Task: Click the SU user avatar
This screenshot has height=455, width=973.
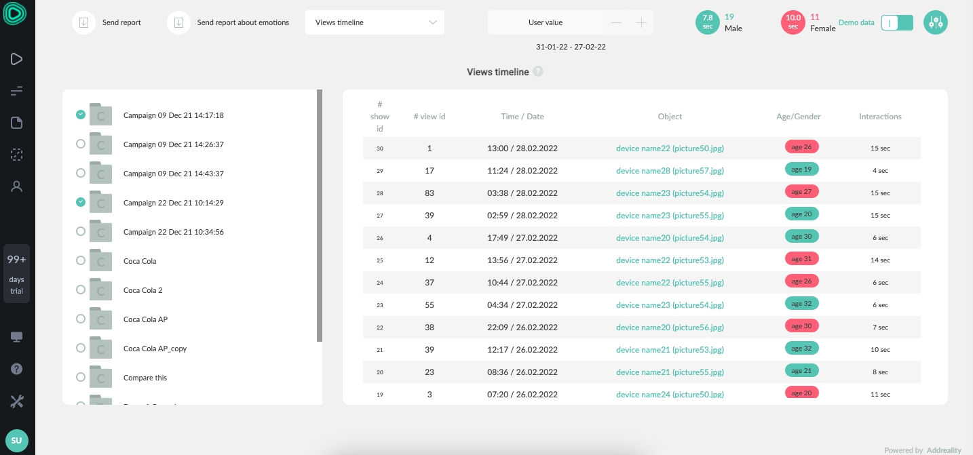Action: pyautogui.click(x=16, y=440)
